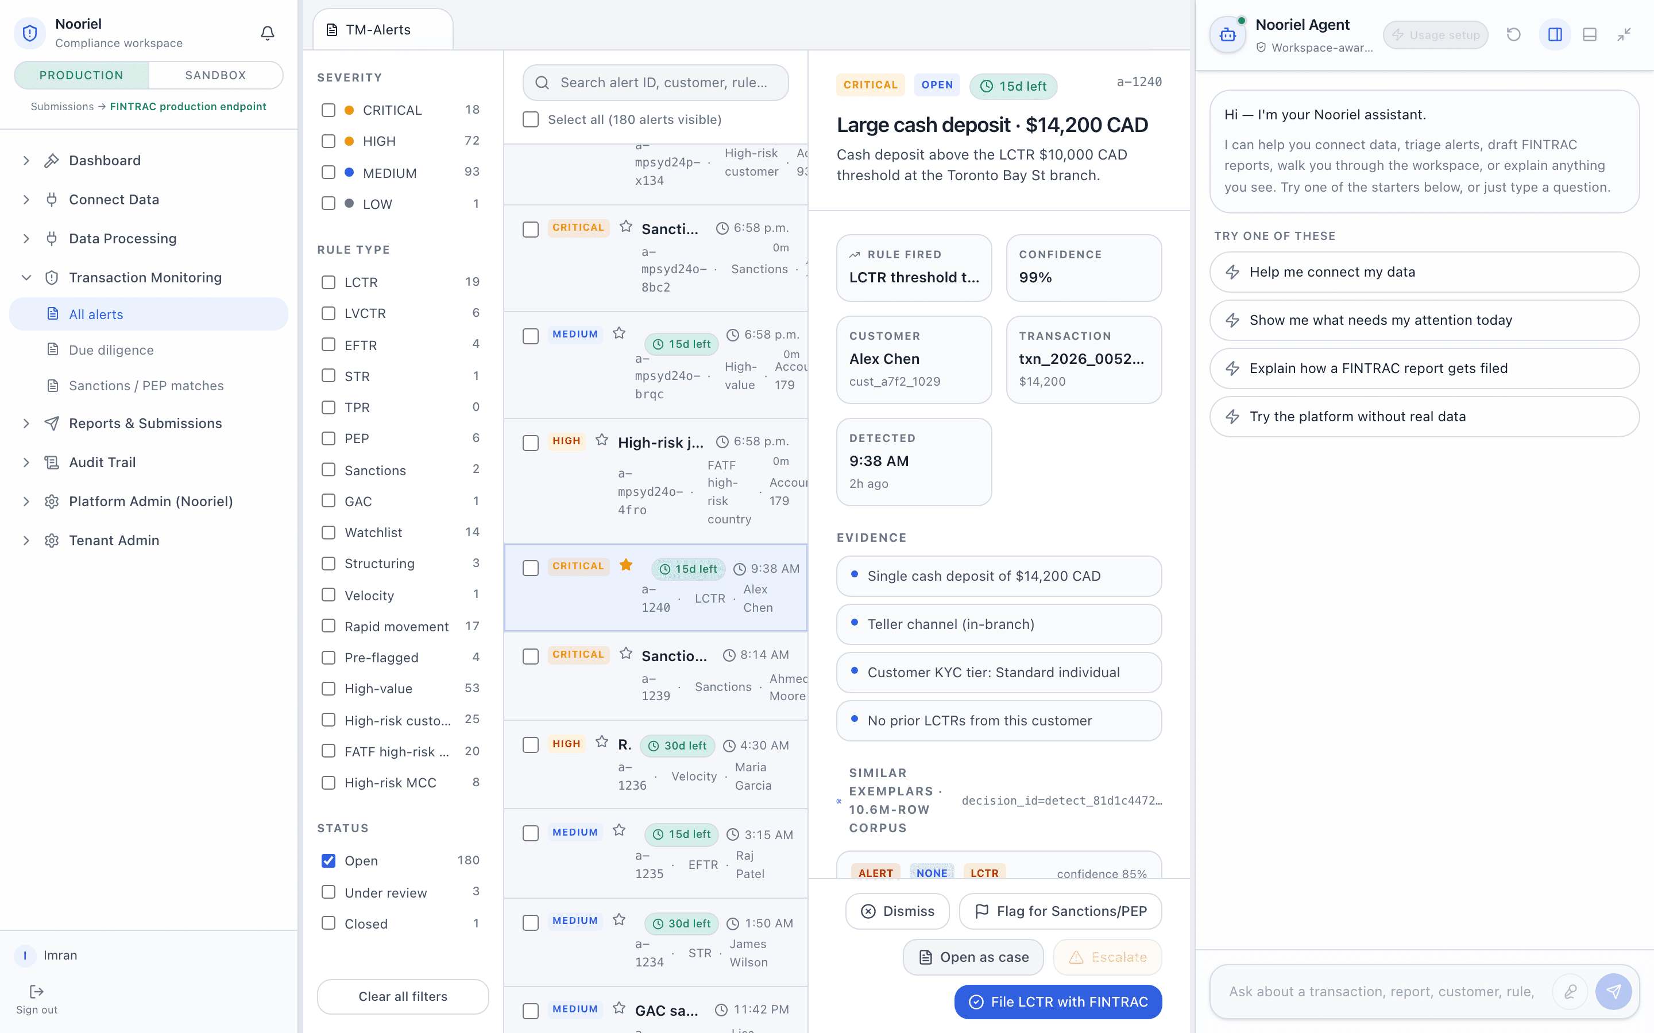Viewport: 1654px width, 1033px height.
Task: Click the Tenant Admin gear icon
Action: coord(51,541)
